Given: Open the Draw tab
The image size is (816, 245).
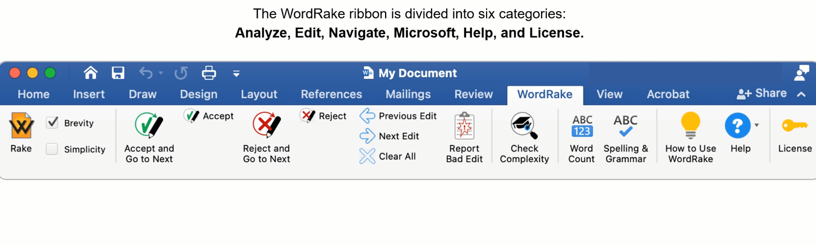Looking at the screenshot, I should click(x=143, y=94).
